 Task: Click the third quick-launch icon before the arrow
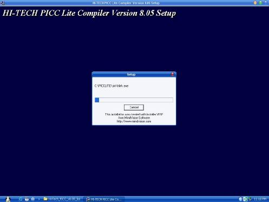pyautogui.click(x=33, y=199)
